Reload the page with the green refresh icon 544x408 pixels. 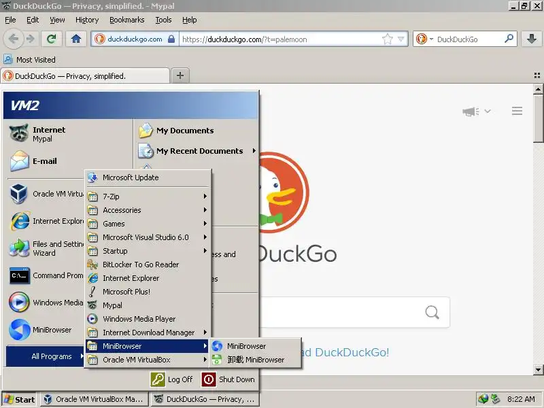52,39
